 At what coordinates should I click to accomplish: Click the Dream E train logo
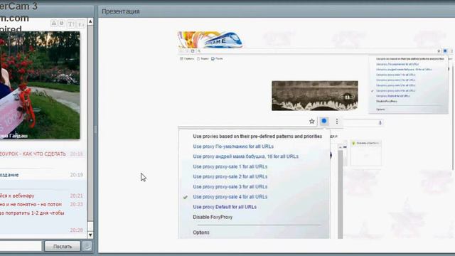(x=210, y=40)
